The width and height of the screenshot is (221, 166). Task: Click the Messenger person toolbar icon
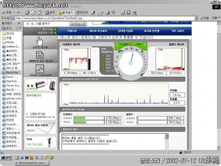pyautogui.click(x=135, y=13)
